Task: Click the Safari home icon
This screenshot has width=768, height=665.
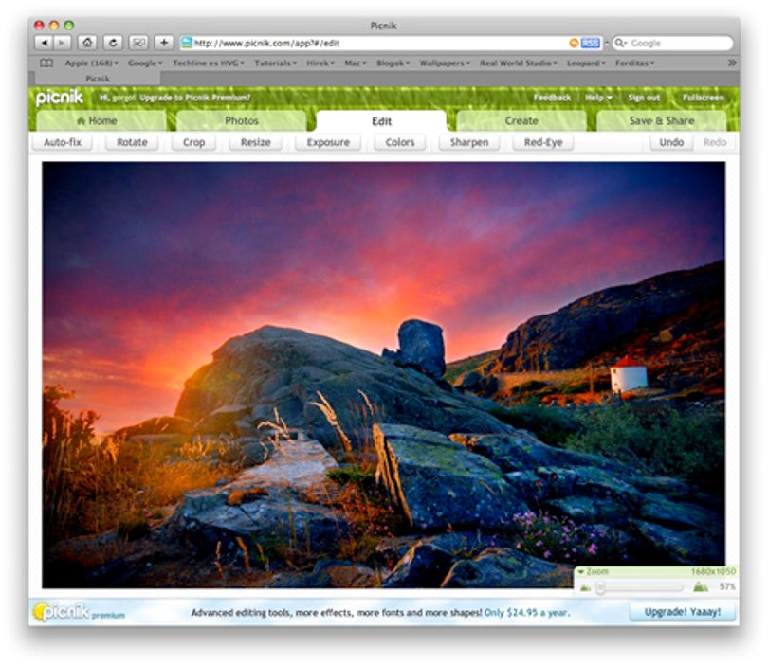Action: pyautogui.click(x=87, y=43)
